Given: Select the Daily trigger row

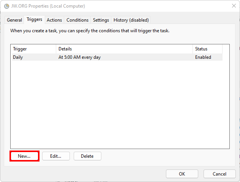Looking at the screenshot, I should [x=18, y=57].
